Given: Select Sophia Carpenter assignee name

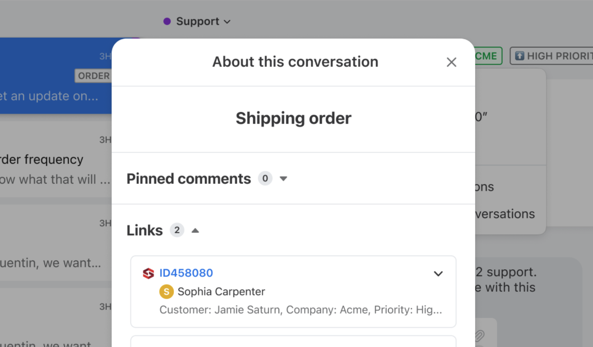Looking at the screenshot, I should [221, 292].
